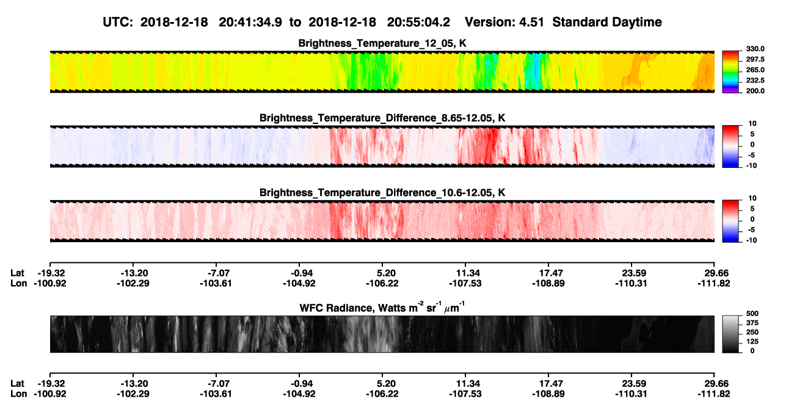Click longitude '-106.22' below the WFC Radiance panel
Viewport: 794px width, 407px height.
(x=382, y=394)
